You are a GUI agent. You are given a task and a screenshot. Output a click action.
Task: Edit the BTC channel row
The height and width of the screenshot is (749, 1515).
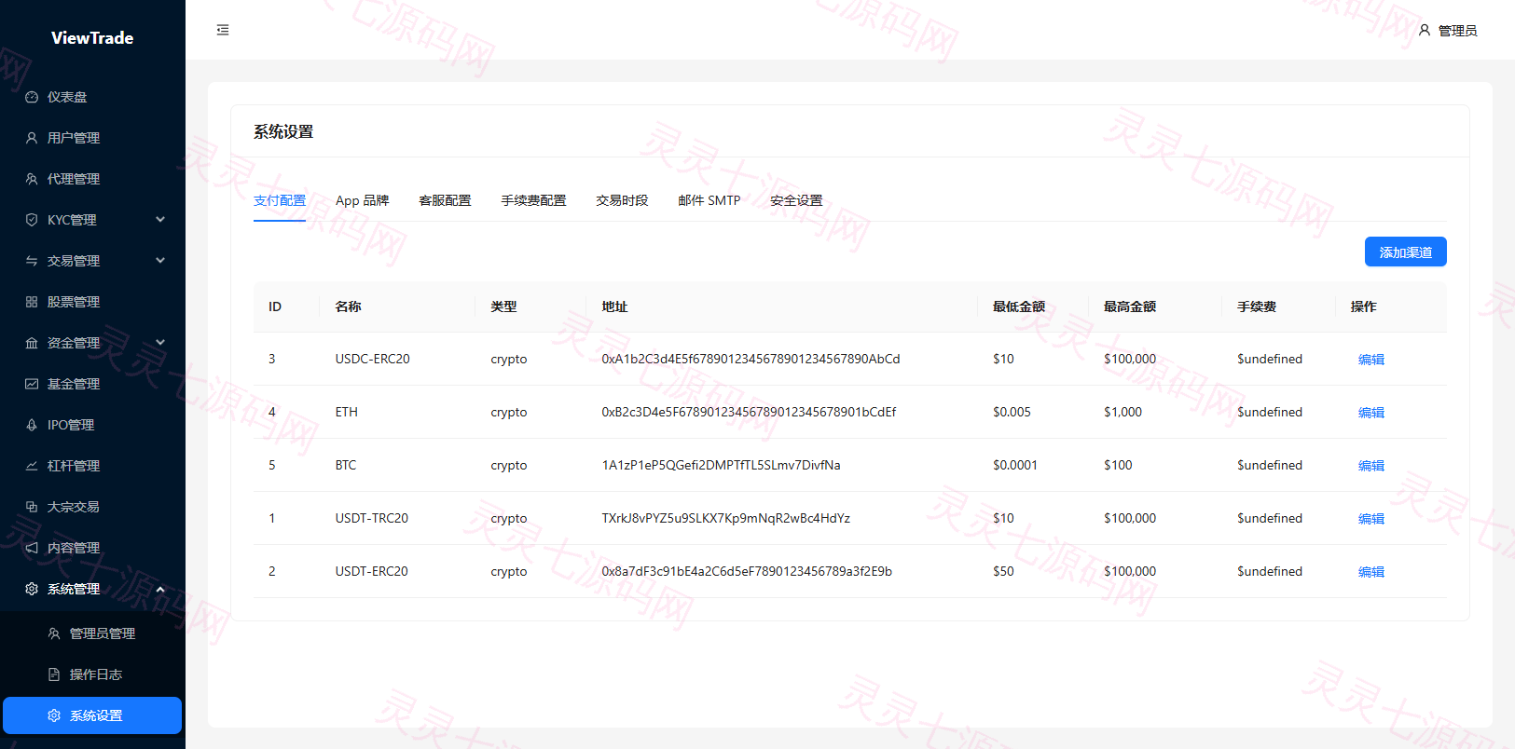pyautogui.click(x=1371, y=466)
